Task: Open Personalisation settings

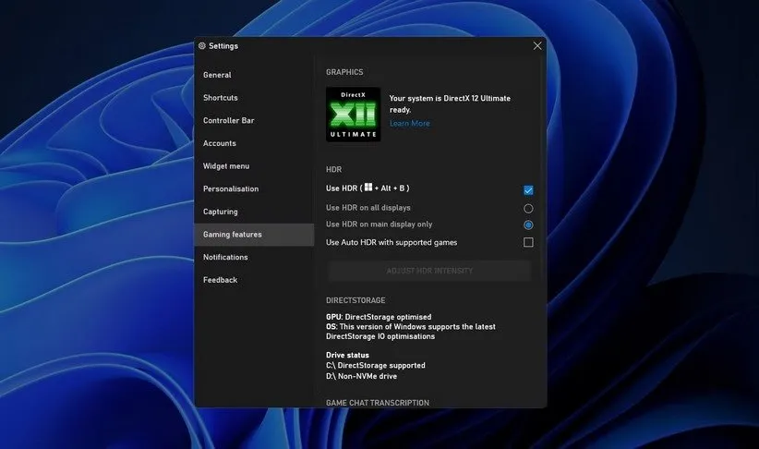Action: point(231,188)
